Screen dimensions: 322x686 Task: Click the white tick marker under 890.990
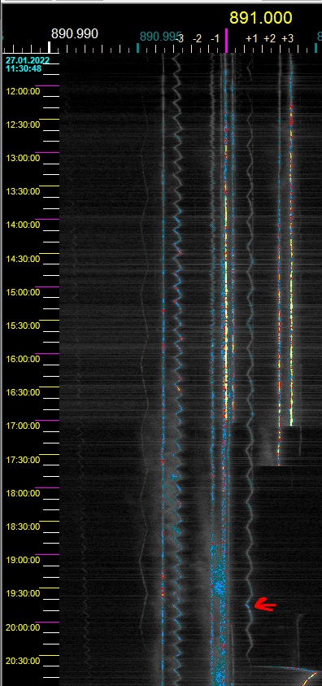coord(50,47)
